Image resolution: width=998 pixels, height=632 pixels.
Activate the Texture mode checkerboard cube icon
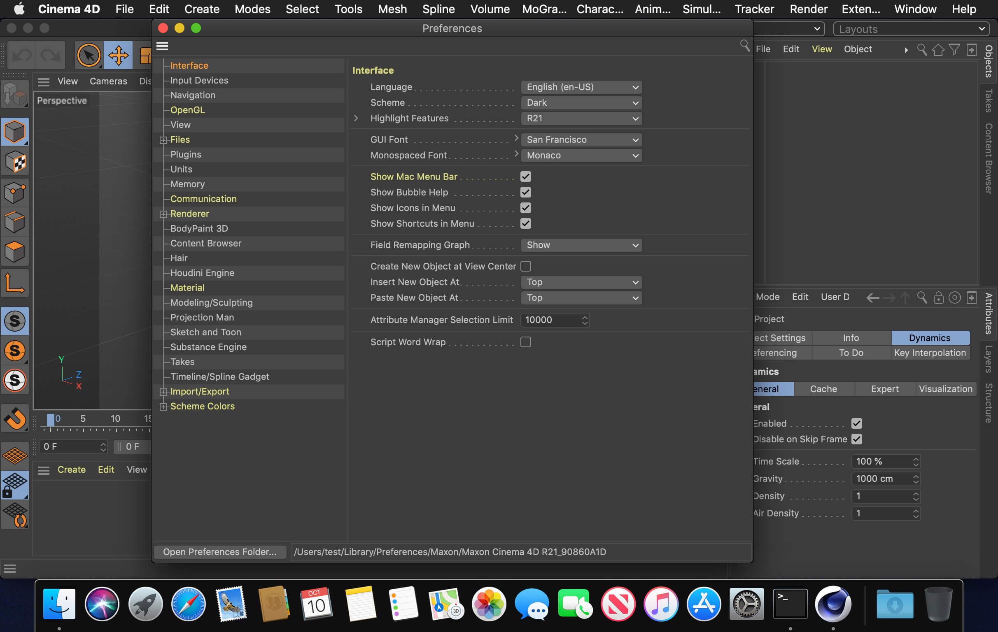click(15, 162)
